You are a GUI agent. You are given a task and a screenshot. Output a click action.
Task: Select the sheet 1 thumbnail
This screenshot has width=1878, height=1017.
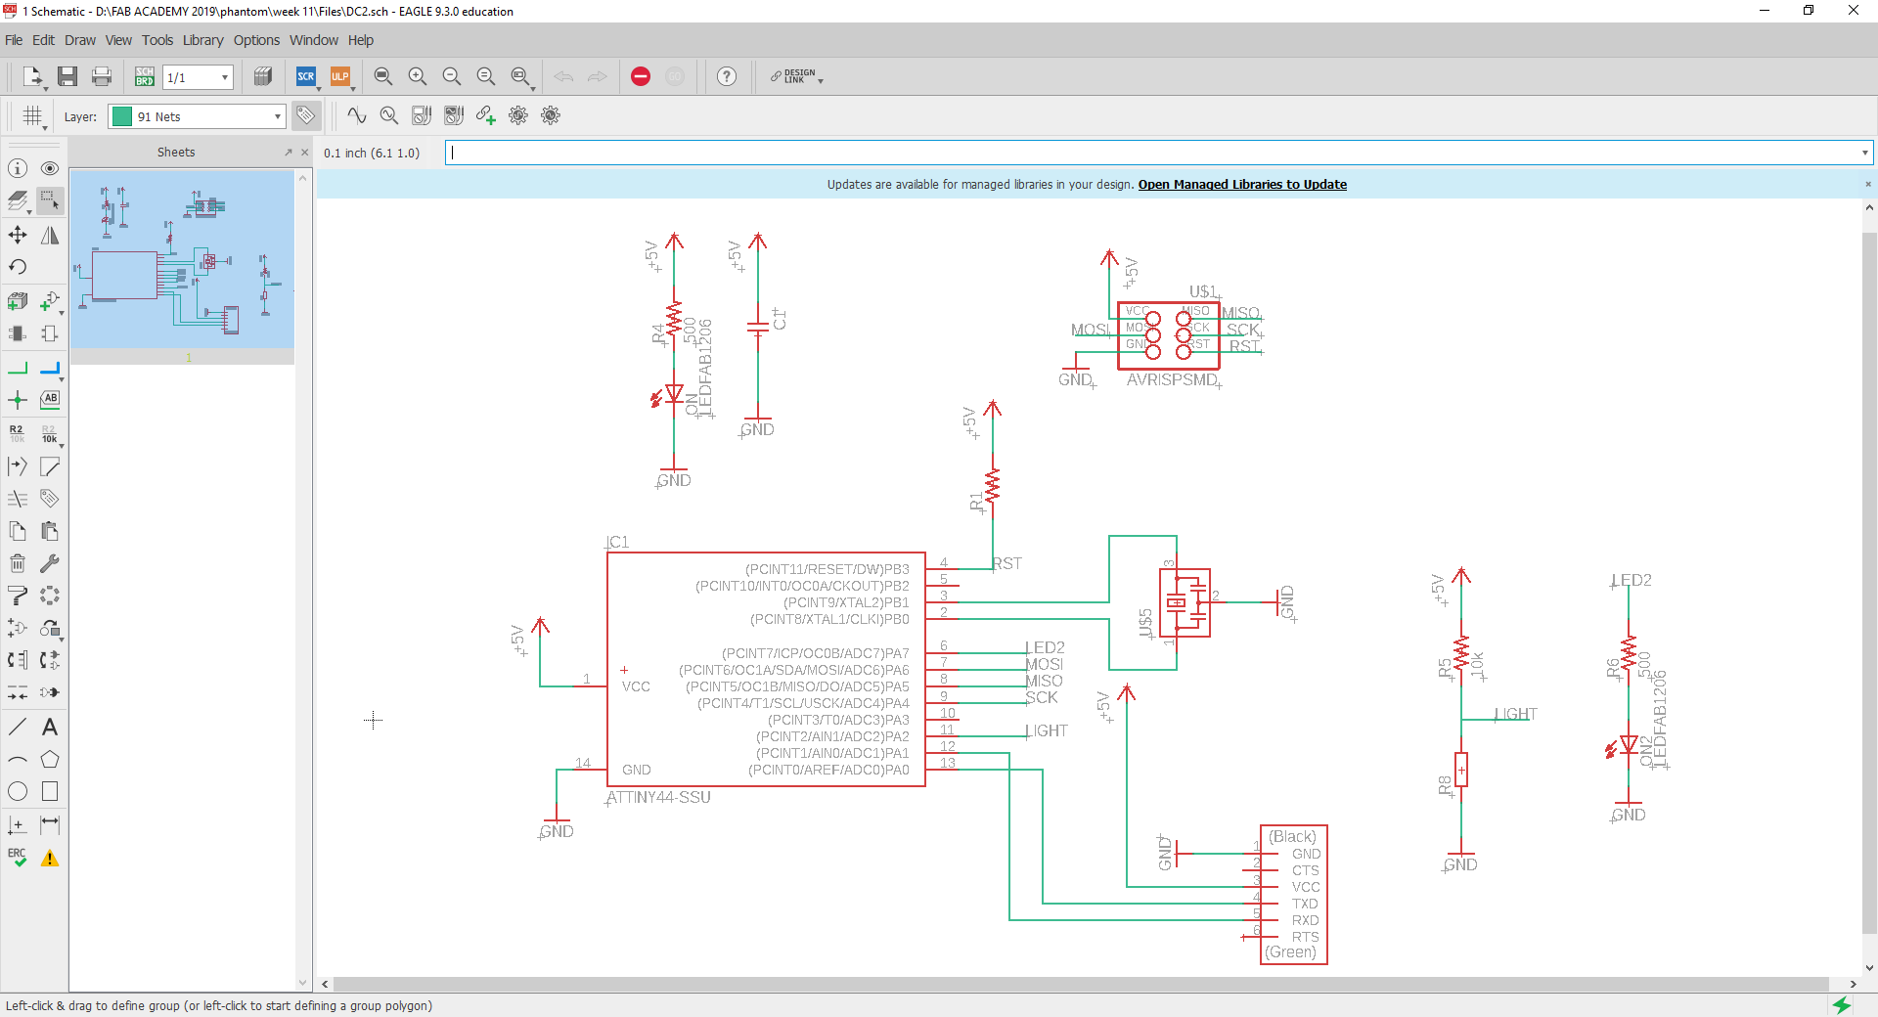point(183,259)
